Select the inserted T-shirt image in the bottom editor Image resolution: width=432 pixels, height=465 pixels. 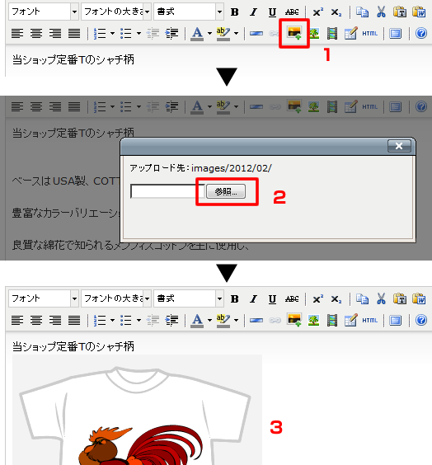pyautogui.click(x=137, y=410)
